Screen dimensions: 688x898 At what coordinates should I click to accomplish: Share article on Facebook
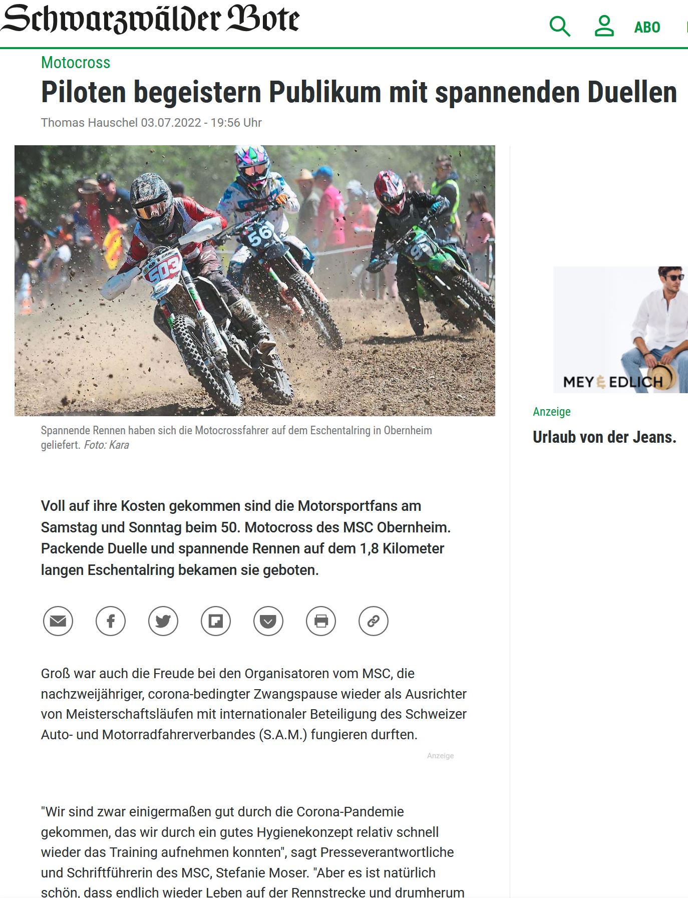click(111, 621)
